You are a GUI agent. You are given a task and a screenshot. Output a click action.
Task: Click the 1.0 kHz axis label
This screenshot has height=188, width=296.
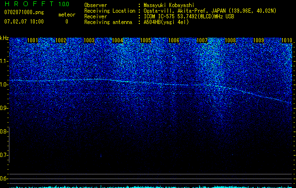tap(4, 85)
